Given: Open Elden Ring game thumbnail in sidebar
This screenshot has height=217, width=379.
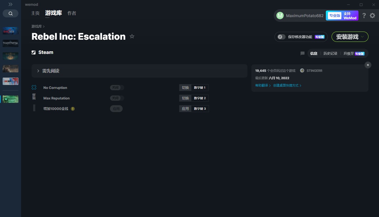Looking at the screenshot, I should [x=11, y=56].
